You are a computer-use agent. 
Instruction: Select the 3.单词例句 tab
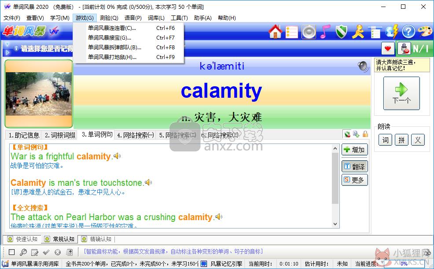tap(97, 135)
